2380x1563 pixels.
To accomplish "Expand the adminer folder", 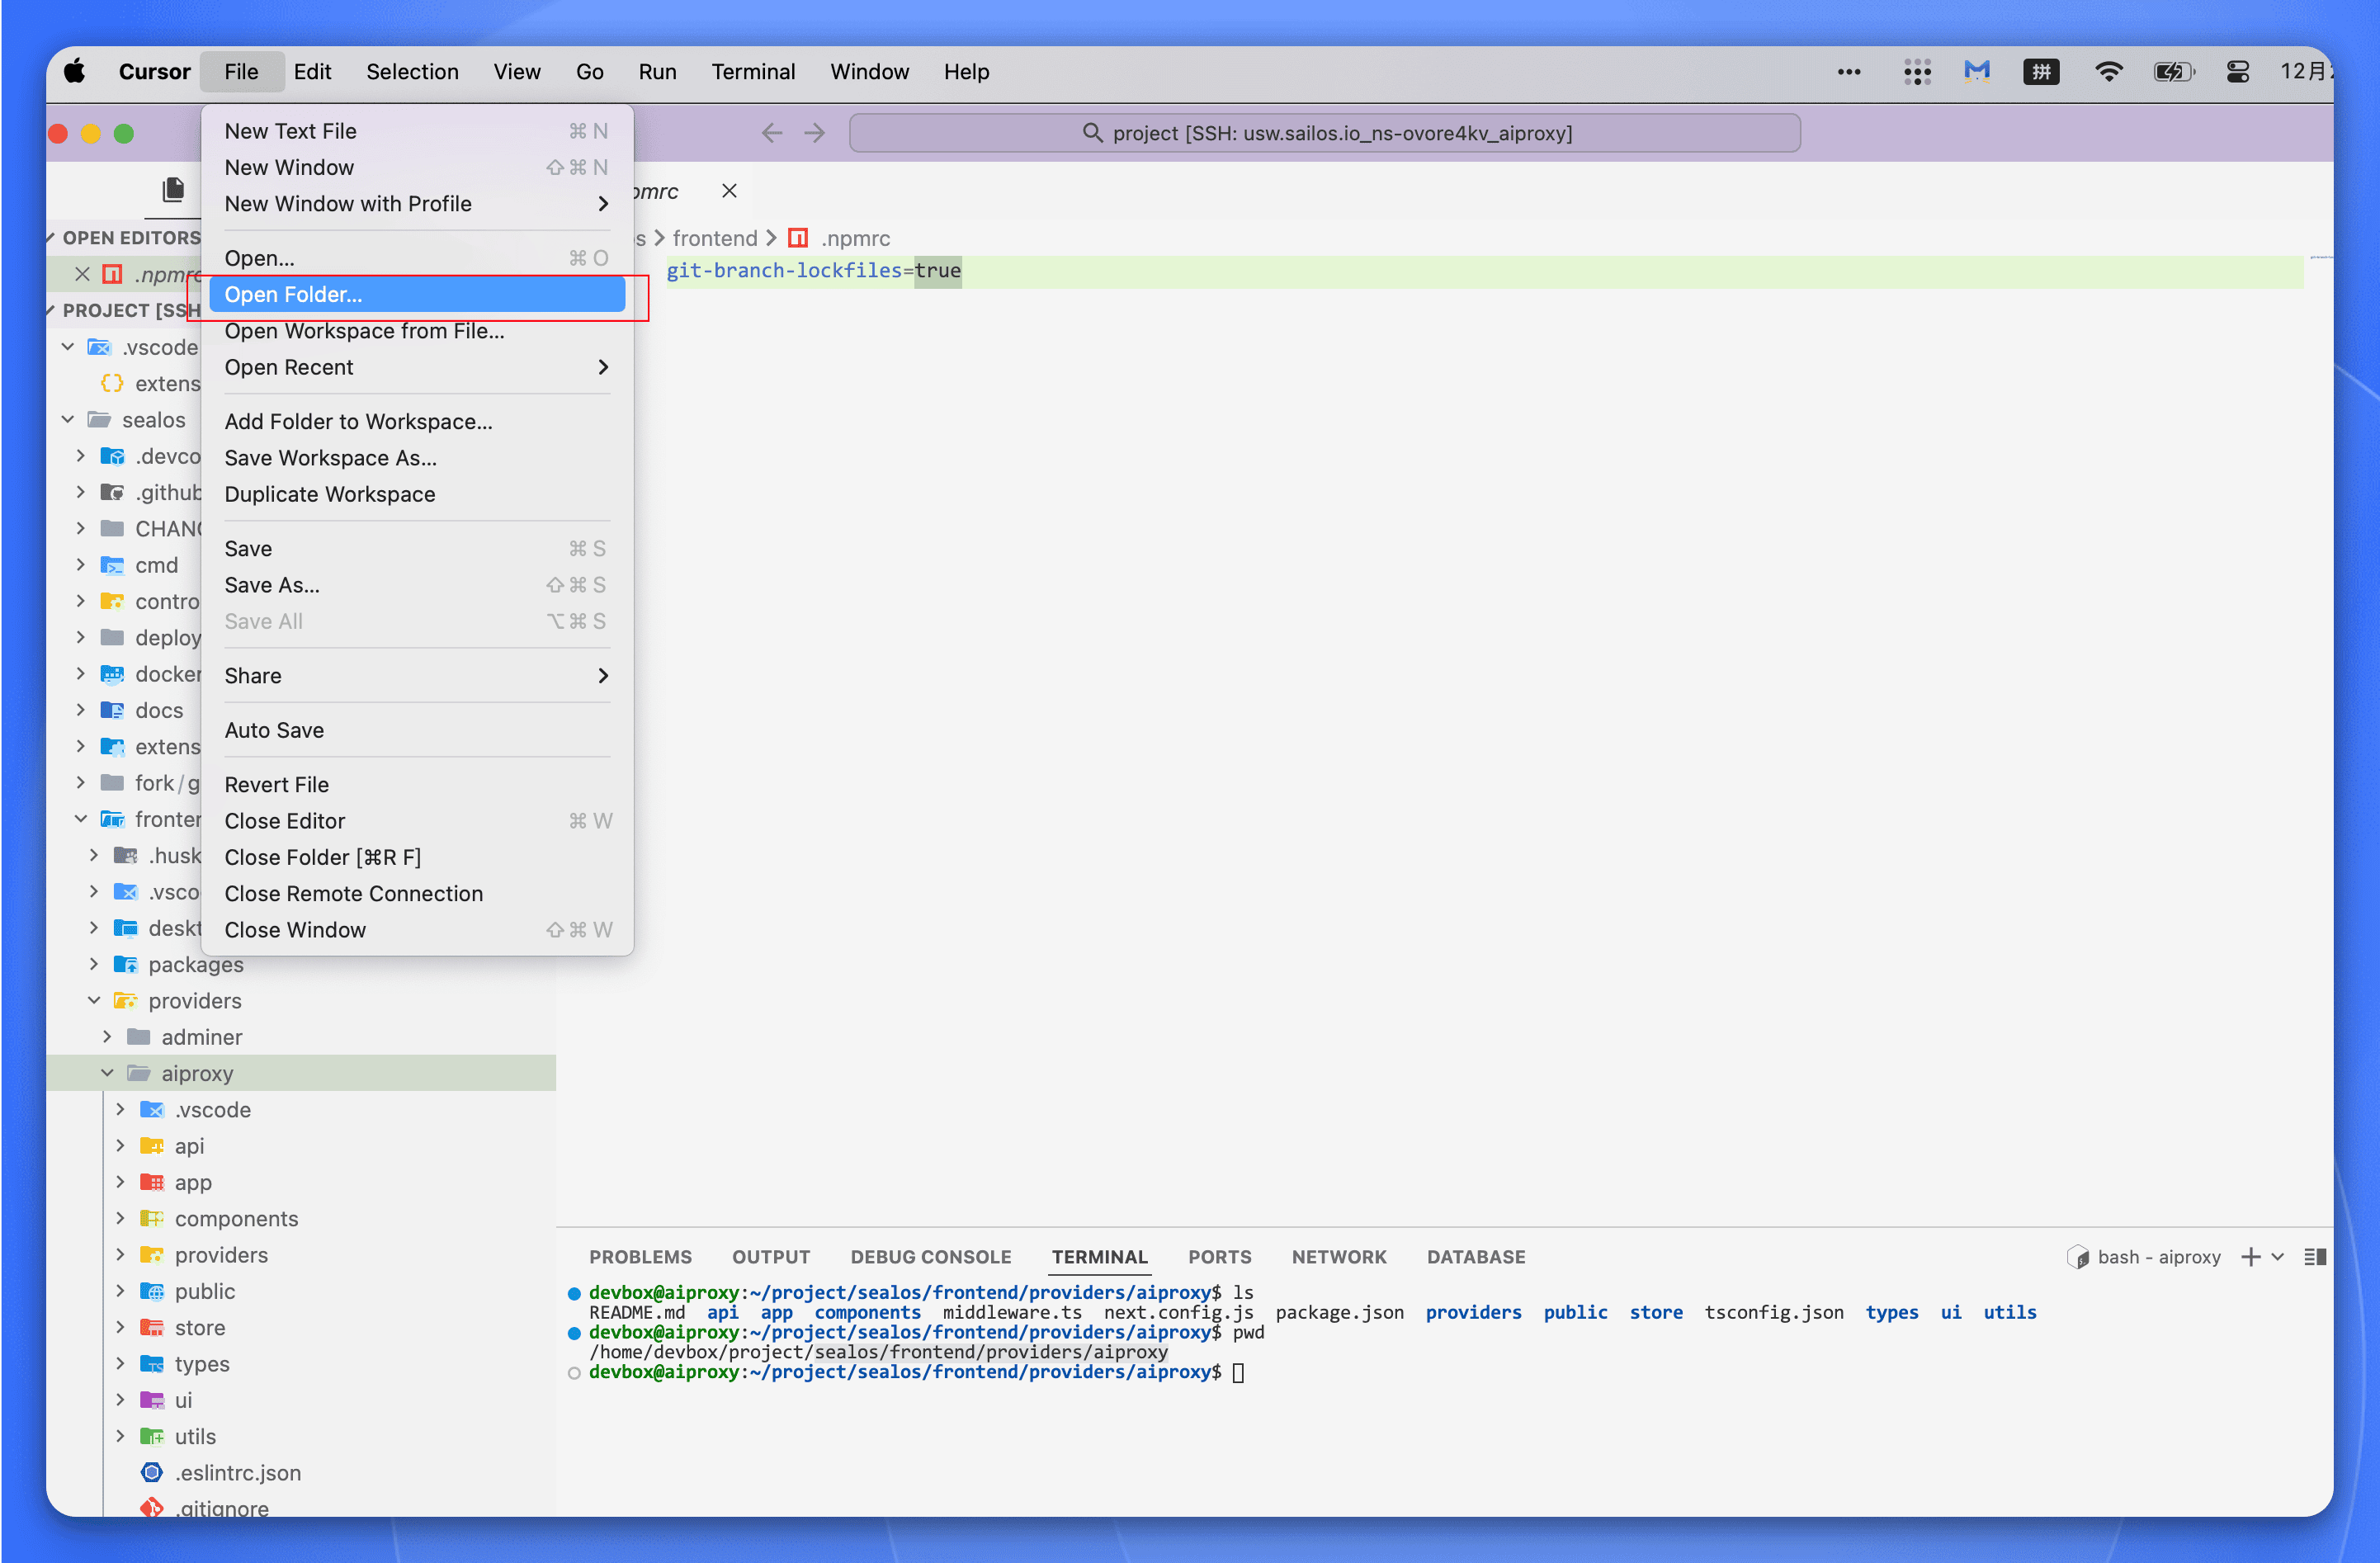I will pos(107,1037).
